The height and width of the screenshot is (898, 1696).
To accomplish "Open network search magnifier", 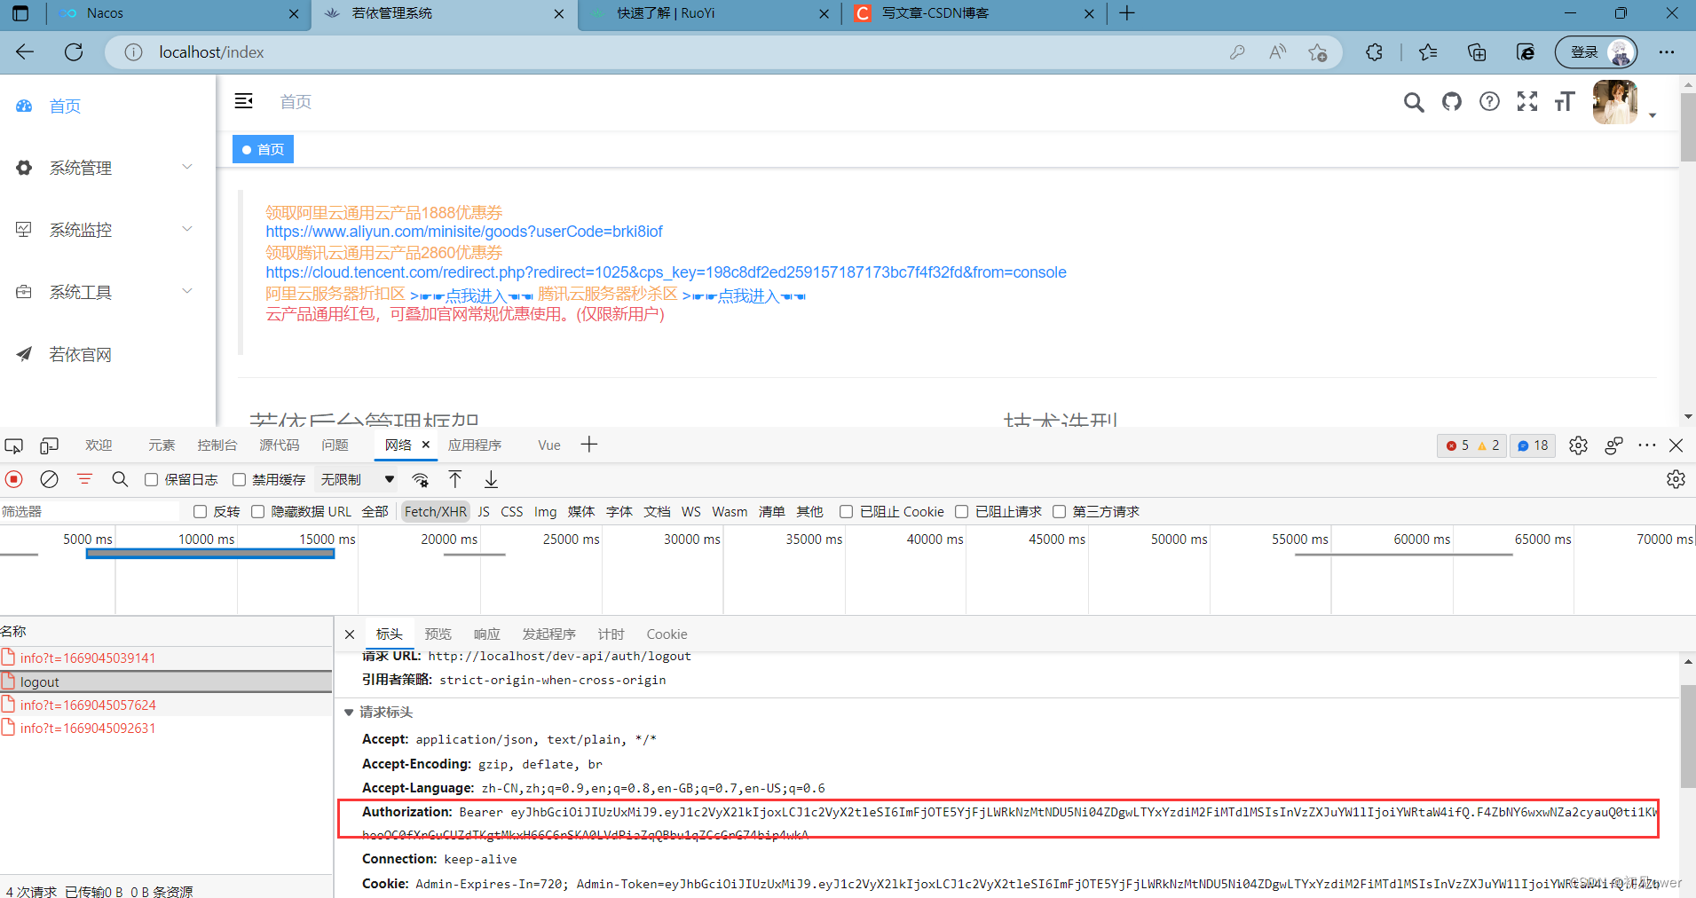I will click(x=120, y=479).
